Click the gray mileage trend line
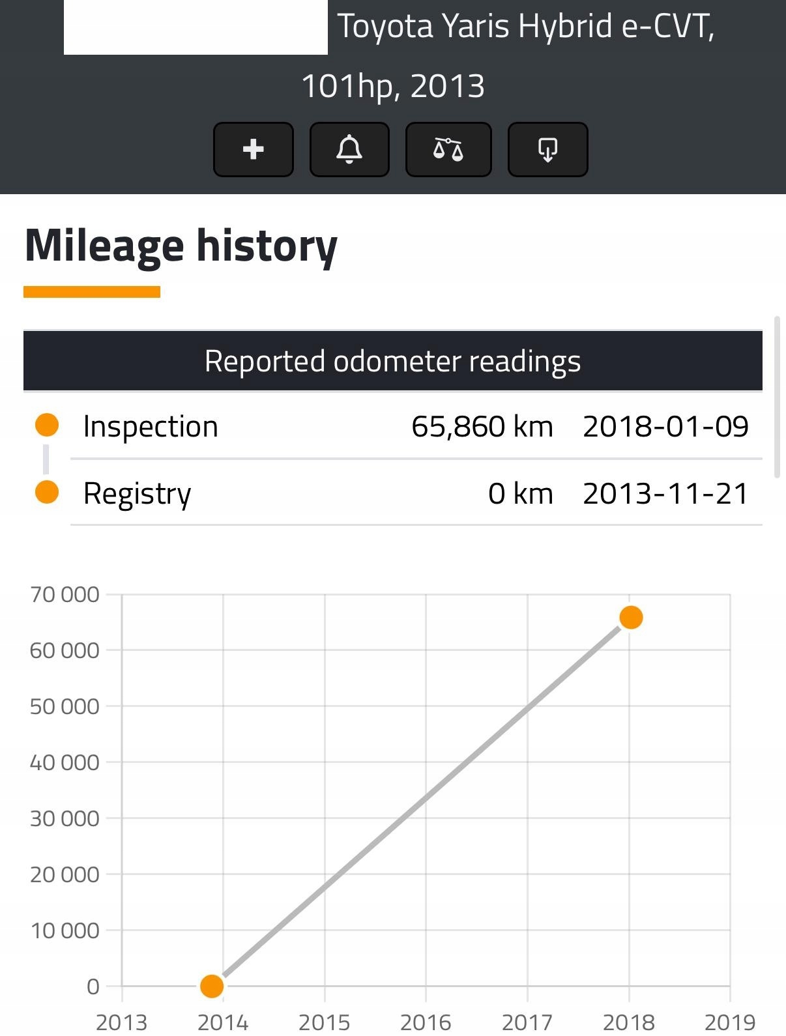The height and width of the screenshot is (1036, 786). [x=421, y=801]
